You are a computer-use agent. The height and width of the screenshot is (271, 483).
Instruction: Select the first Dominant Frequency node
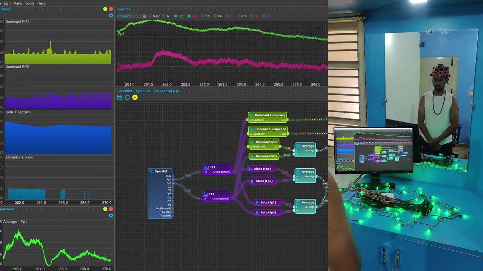tap(267, 117)
